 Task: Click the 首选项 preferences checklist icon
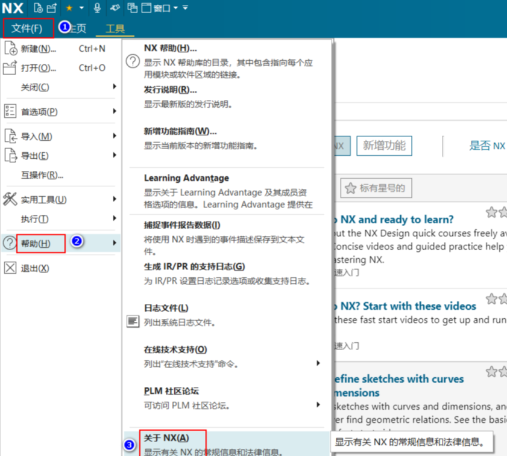(10, 111)
